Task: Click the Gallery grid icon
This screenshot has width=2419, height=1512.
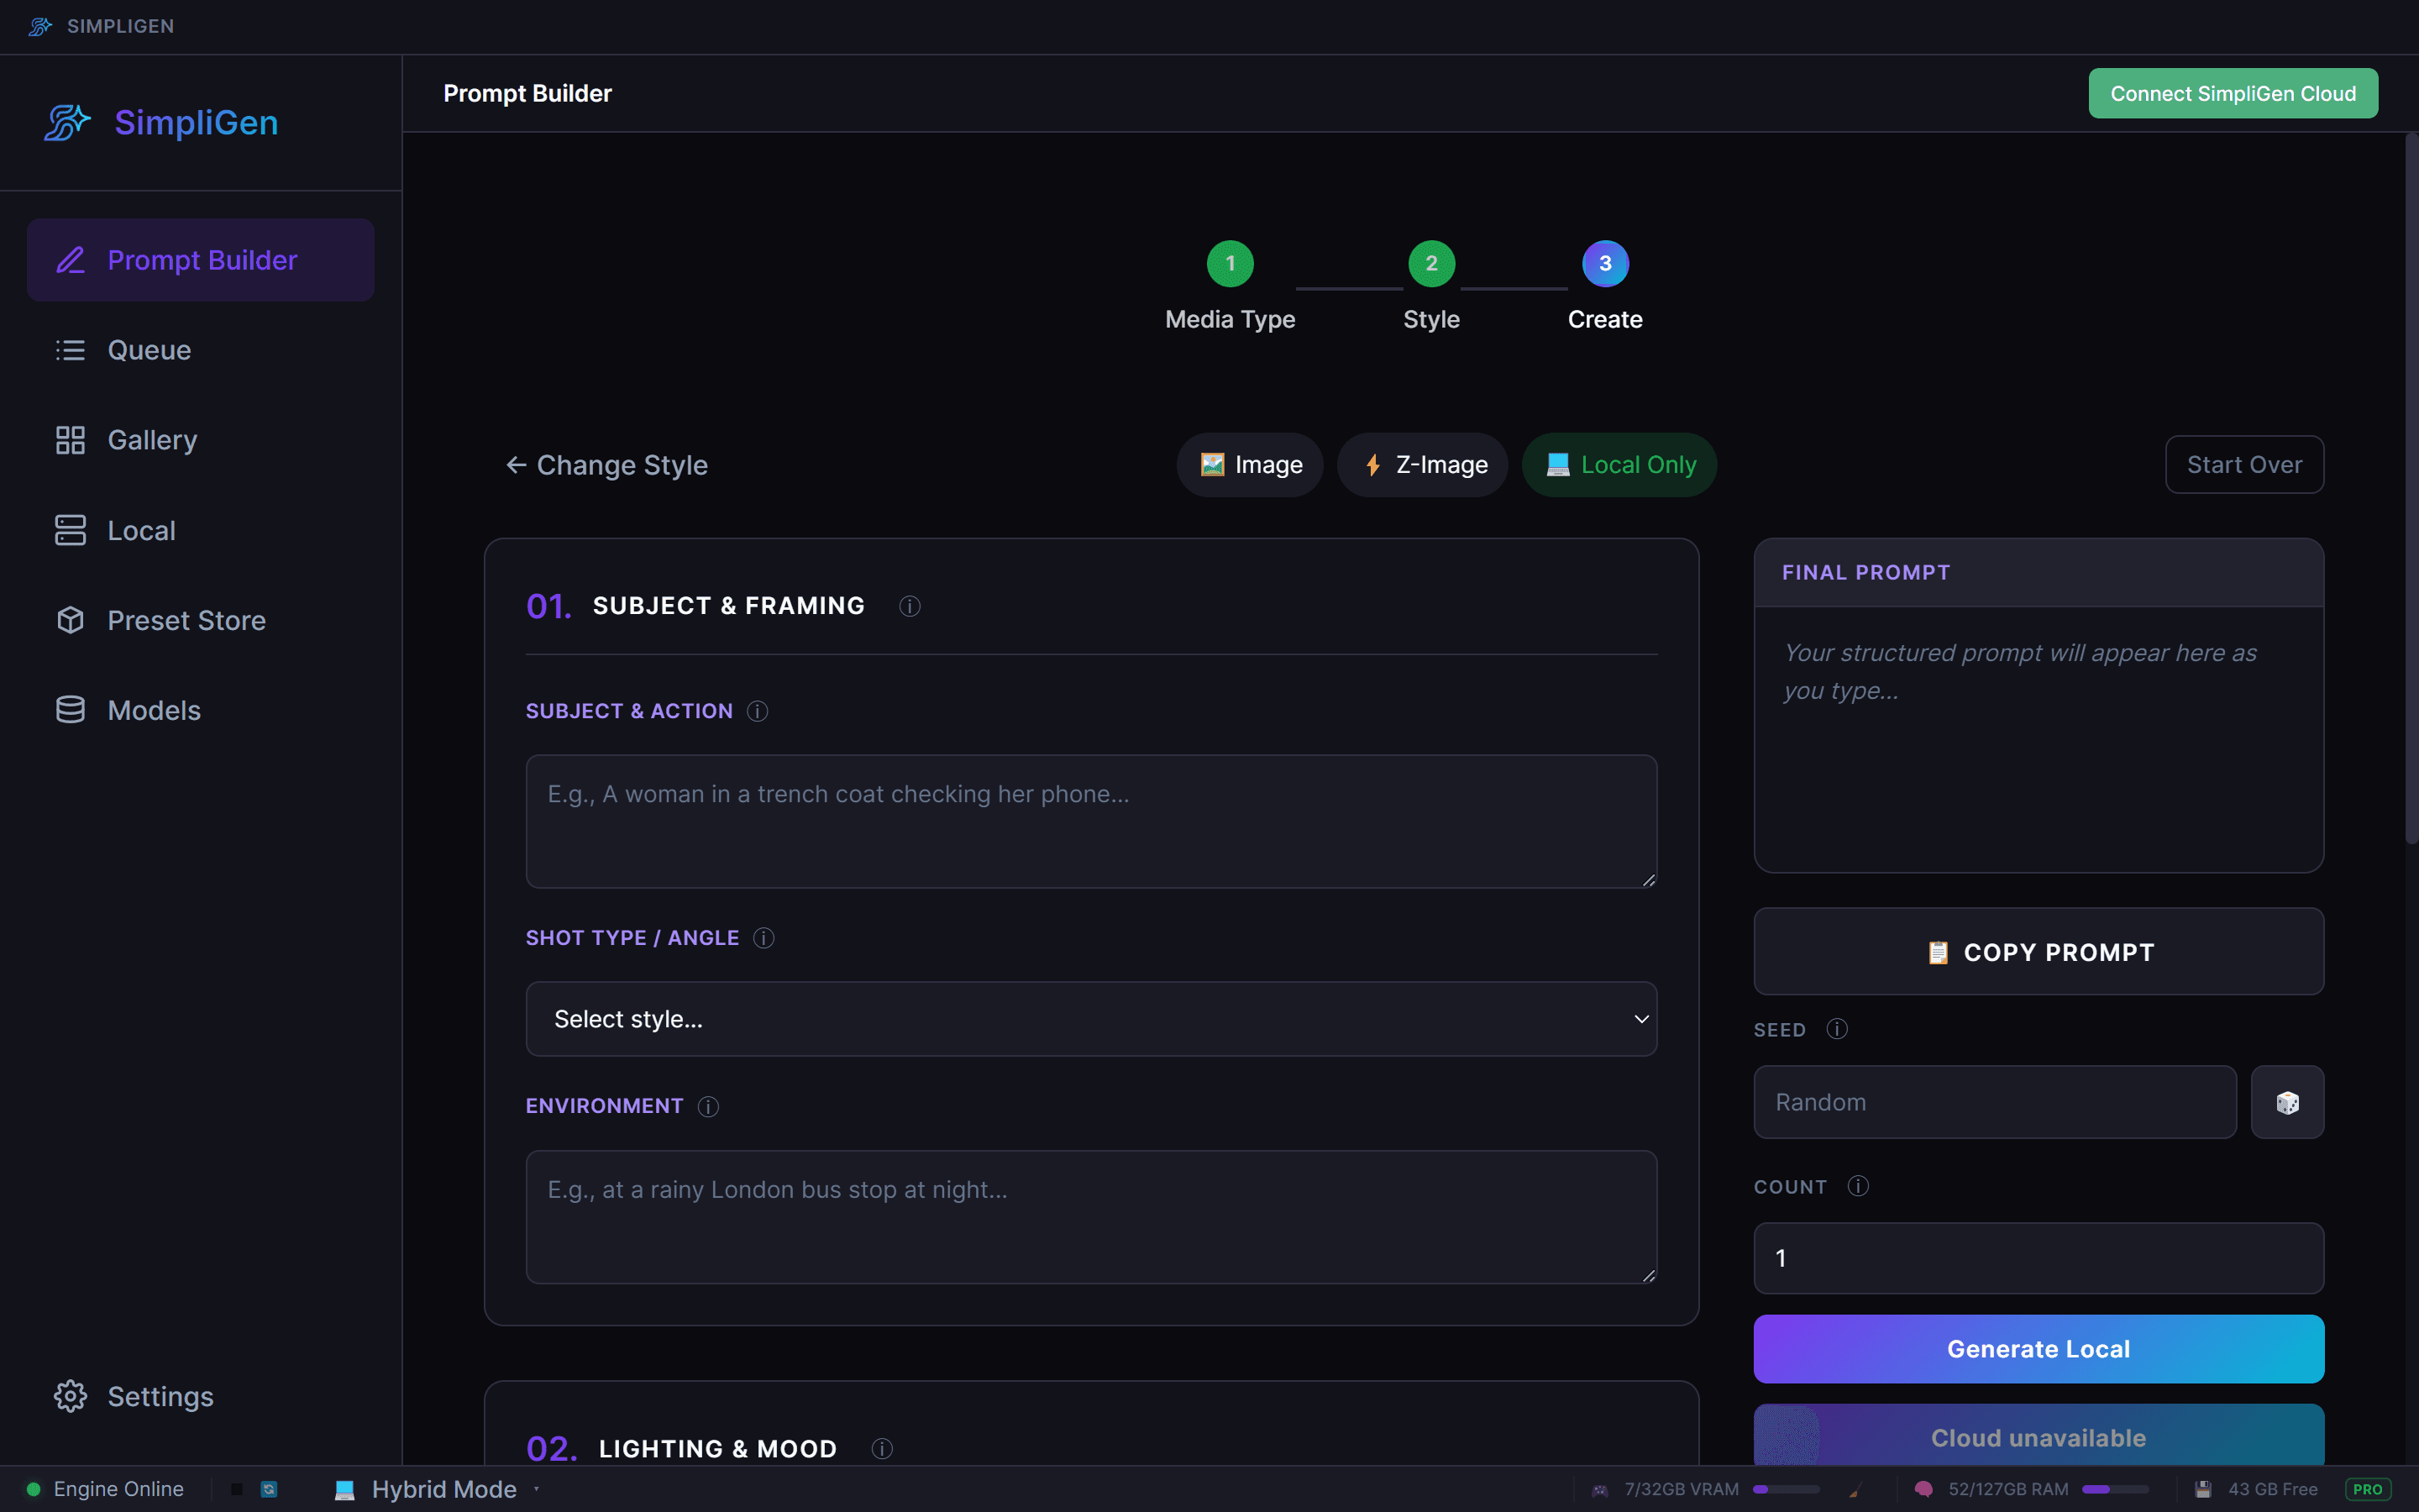Action: click(x=70, y=440)
